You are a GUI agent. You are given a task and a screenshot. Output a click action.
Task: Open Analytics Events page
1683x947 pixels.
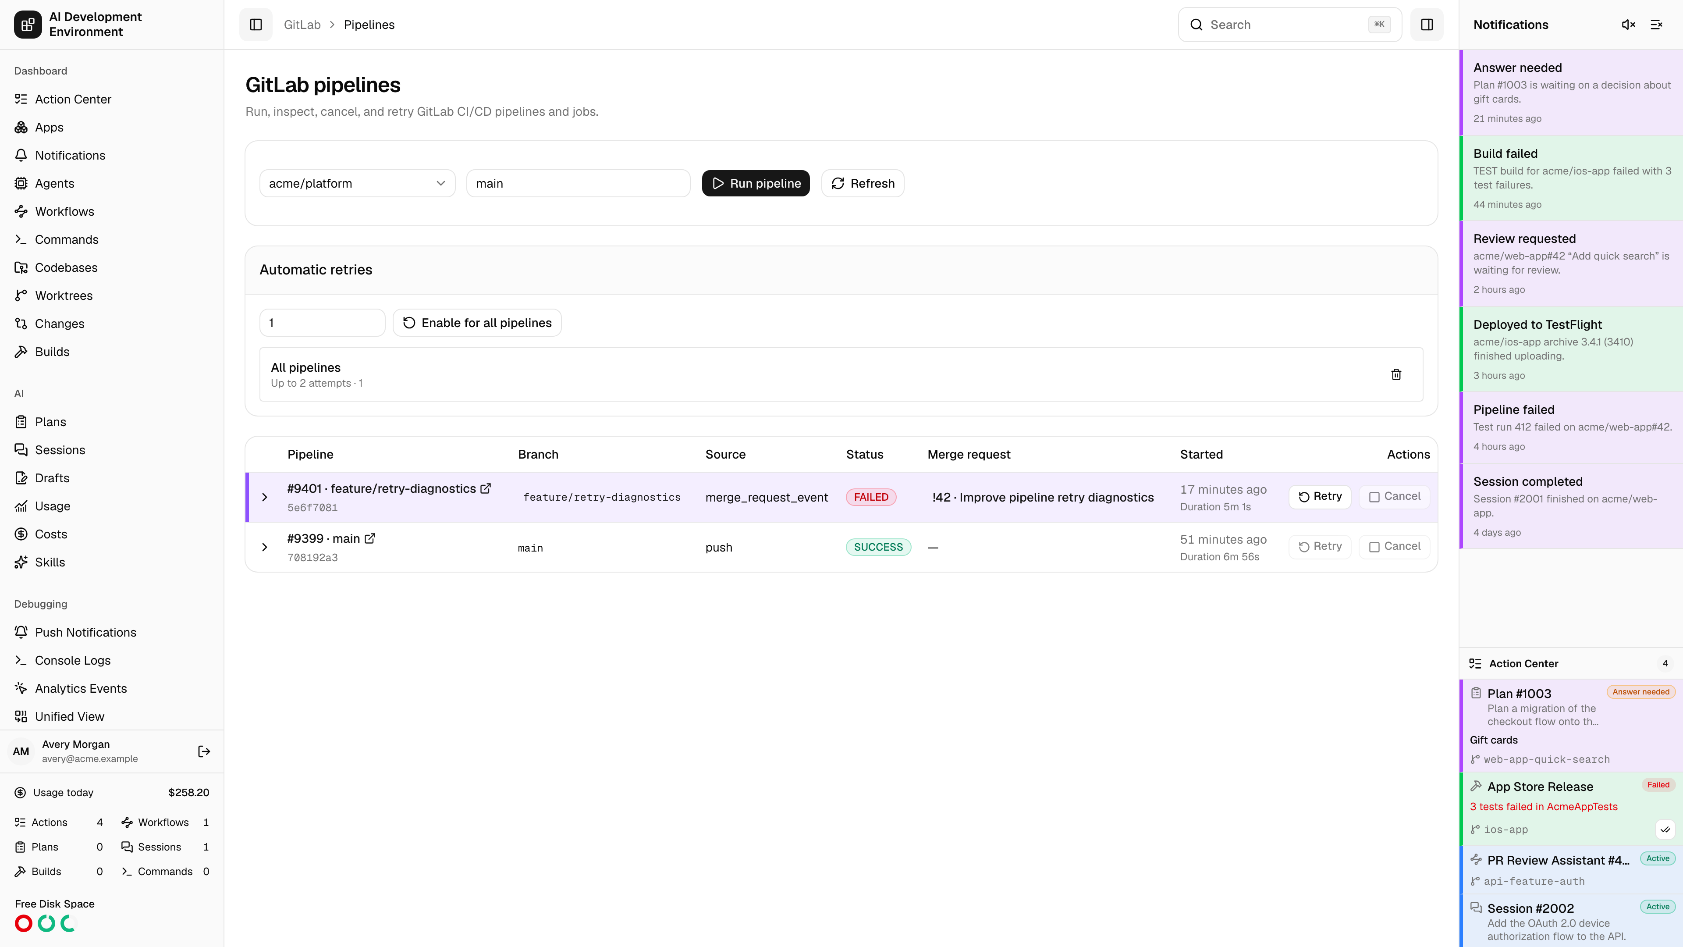(112, 689)
